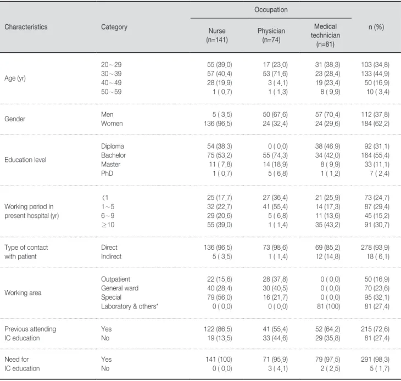
Task: Click total value '215 (72.6)'
Action: click(375, 329)
